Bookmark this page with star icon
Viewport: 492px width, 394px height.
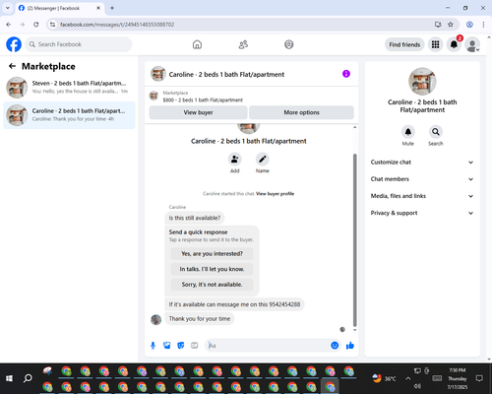(x=451, y=25)
